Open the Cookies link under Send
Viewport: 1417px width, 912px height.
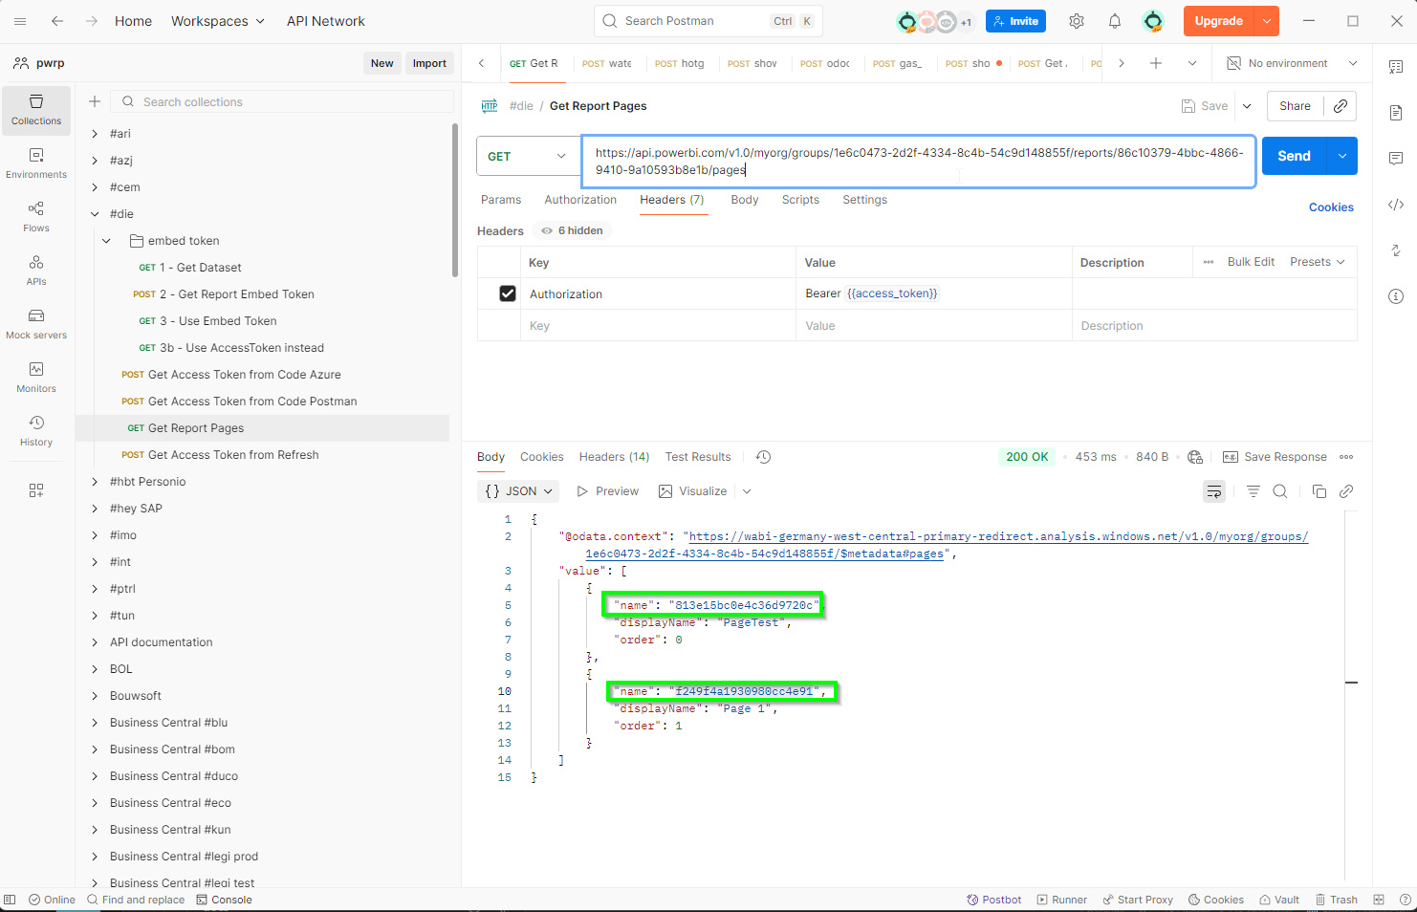point(1331,207)
